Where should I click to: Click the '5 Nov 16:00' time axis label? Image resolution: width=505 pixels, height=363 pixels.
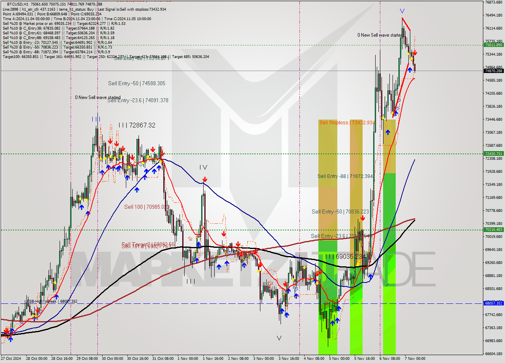[x=365, y=359]
